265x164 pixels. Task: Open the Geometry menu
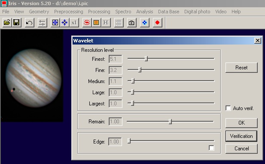39,12
